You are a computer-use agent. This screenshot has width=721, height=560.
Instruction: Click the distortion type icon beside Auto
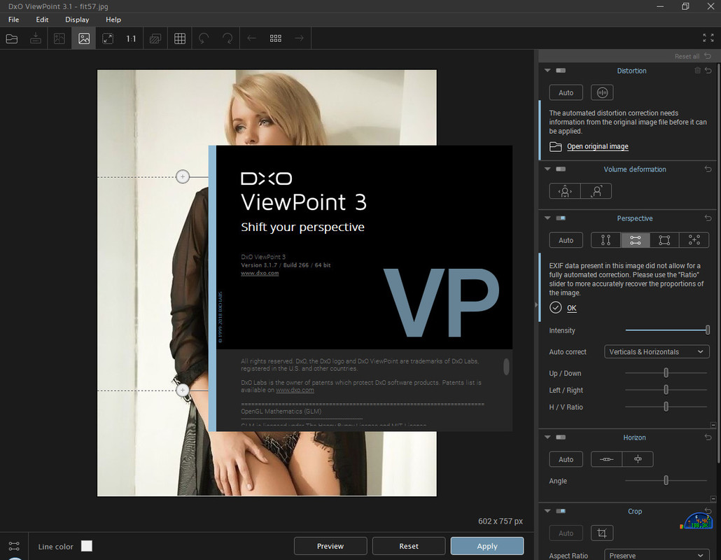click(602, 92)
